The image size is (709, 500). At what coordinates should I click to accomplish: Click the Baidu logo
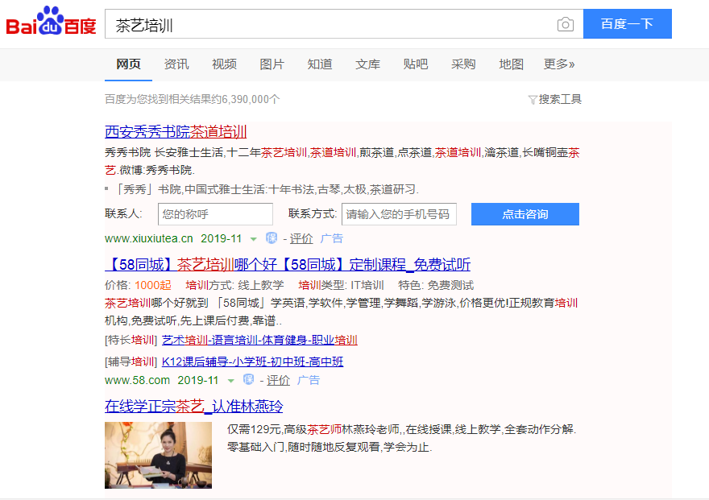click(51, 21)
